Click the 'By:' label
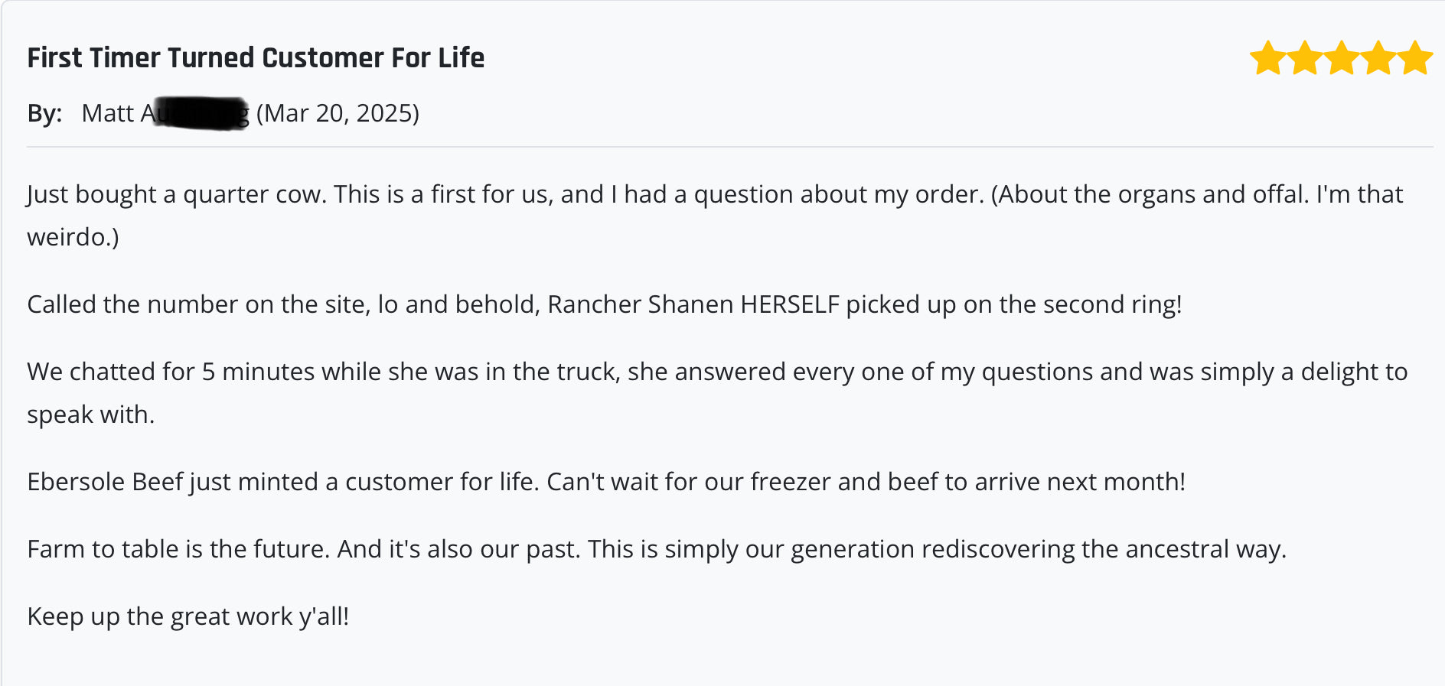1445x686 pixels. click(x=44, y=113)
